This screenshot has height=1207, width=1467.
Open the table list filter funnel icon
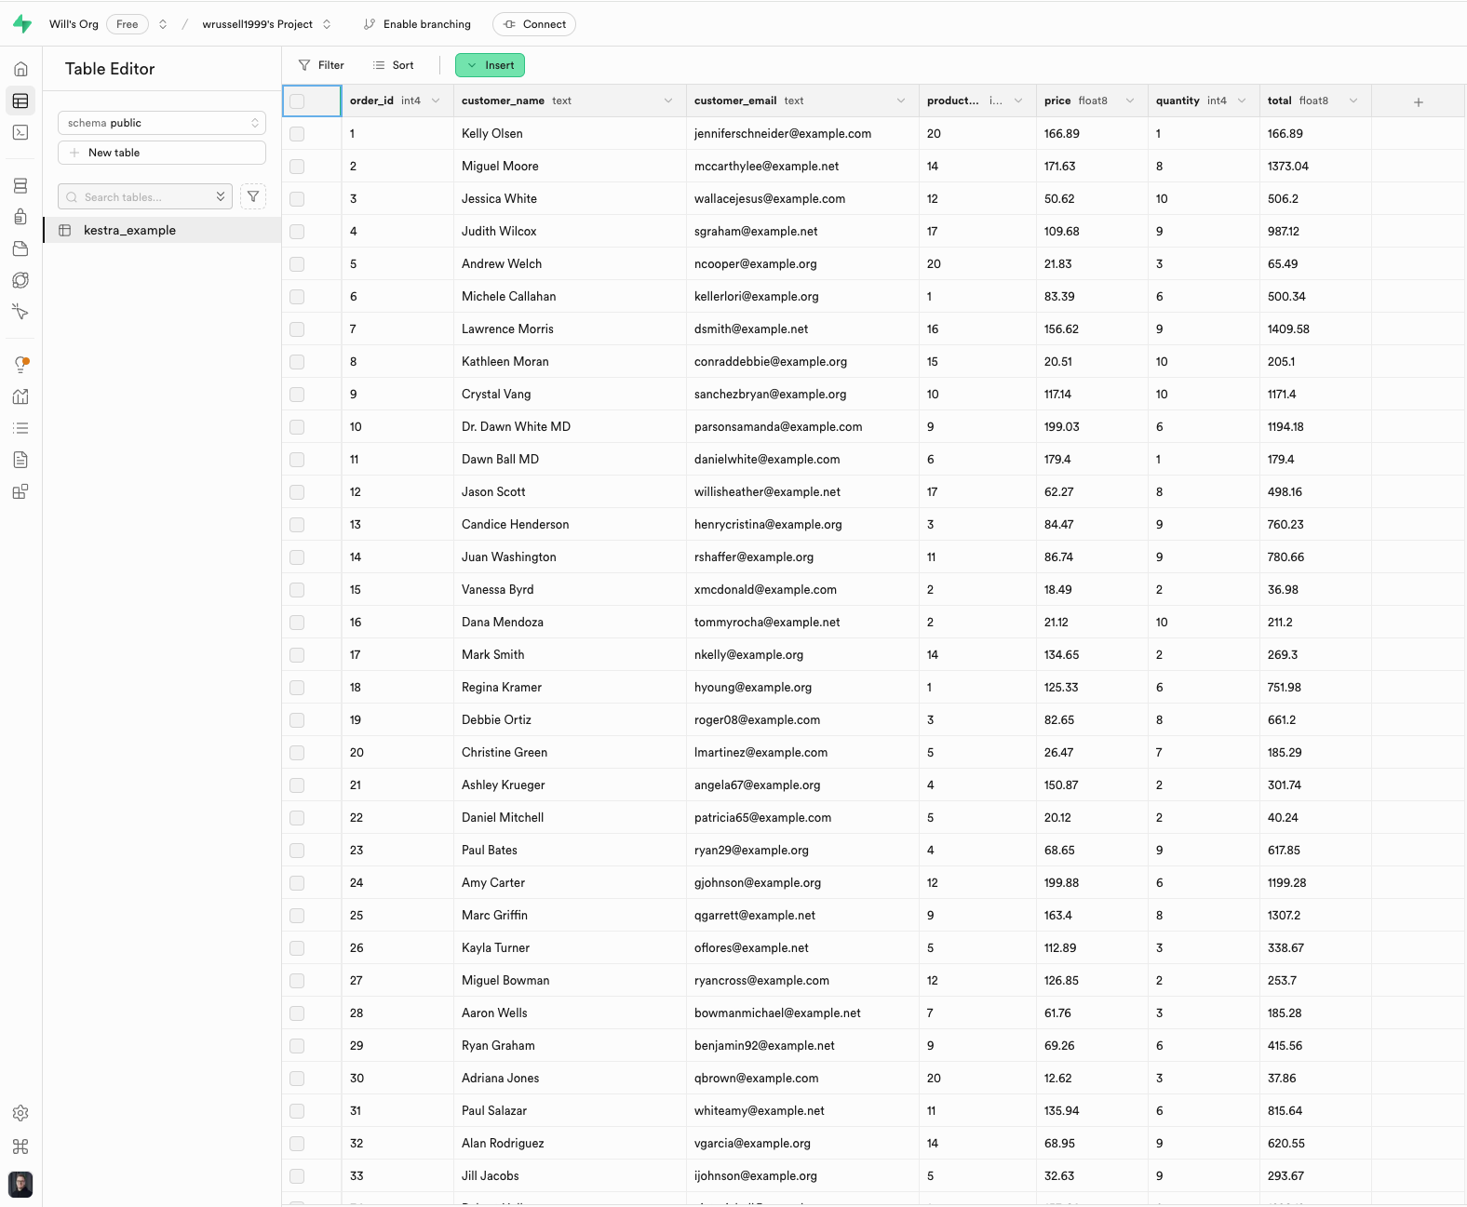(253, 196)
